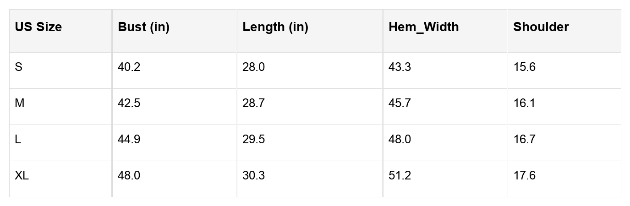This screenshot has height=206, width=630.
Task: Select bust value 44.9 for size L
Action: tap(129, 140)
